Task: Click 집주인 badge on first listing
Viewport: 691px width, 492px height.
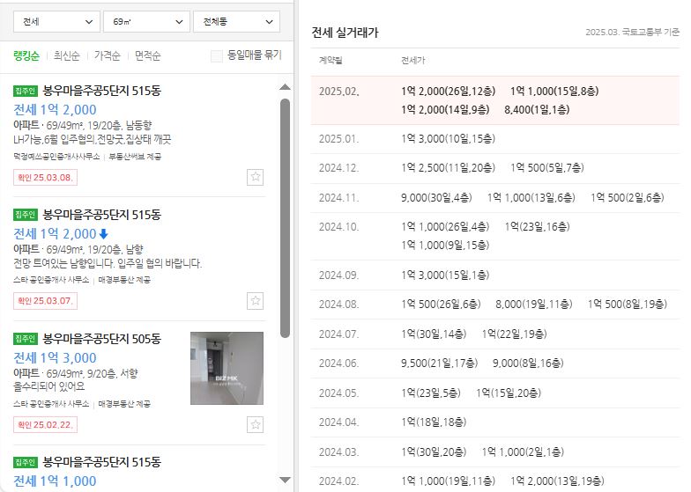Action: click(x=26, y=91)
